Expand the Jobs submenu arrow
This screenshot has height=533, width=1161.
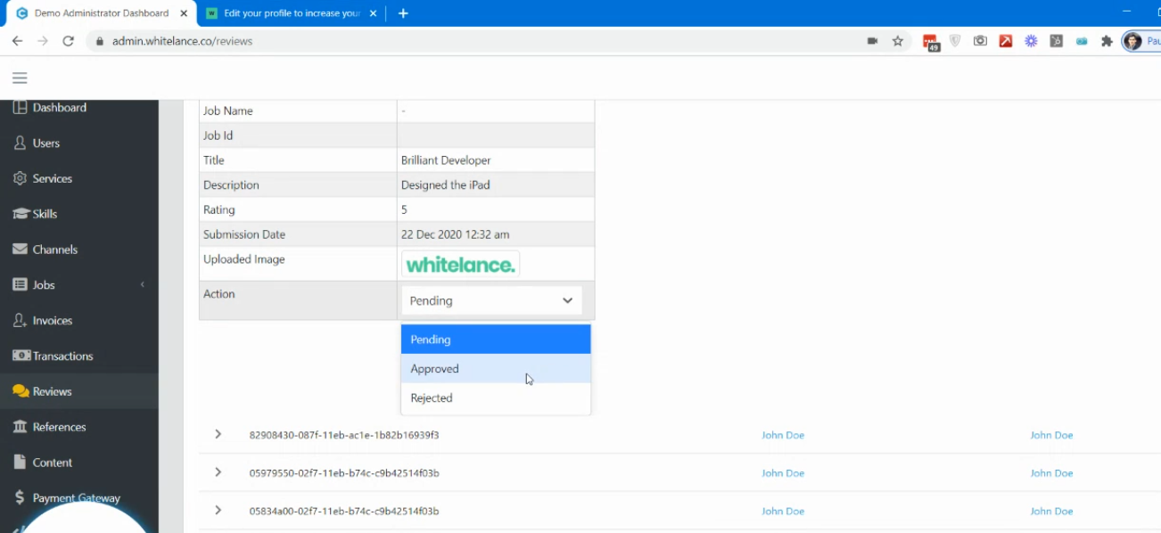[x=143, y=285]
